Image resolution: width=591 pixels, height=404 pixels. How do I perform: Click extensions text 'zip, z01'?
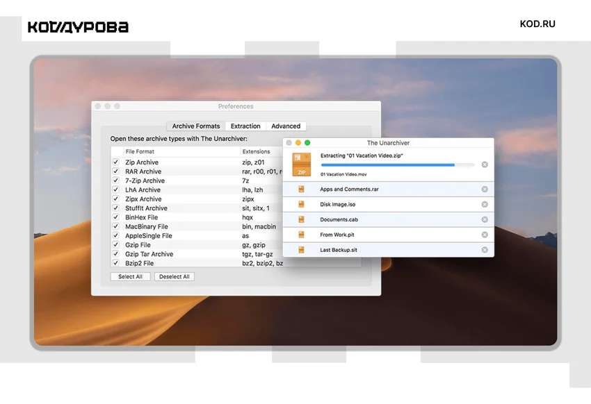click(253, 162)
